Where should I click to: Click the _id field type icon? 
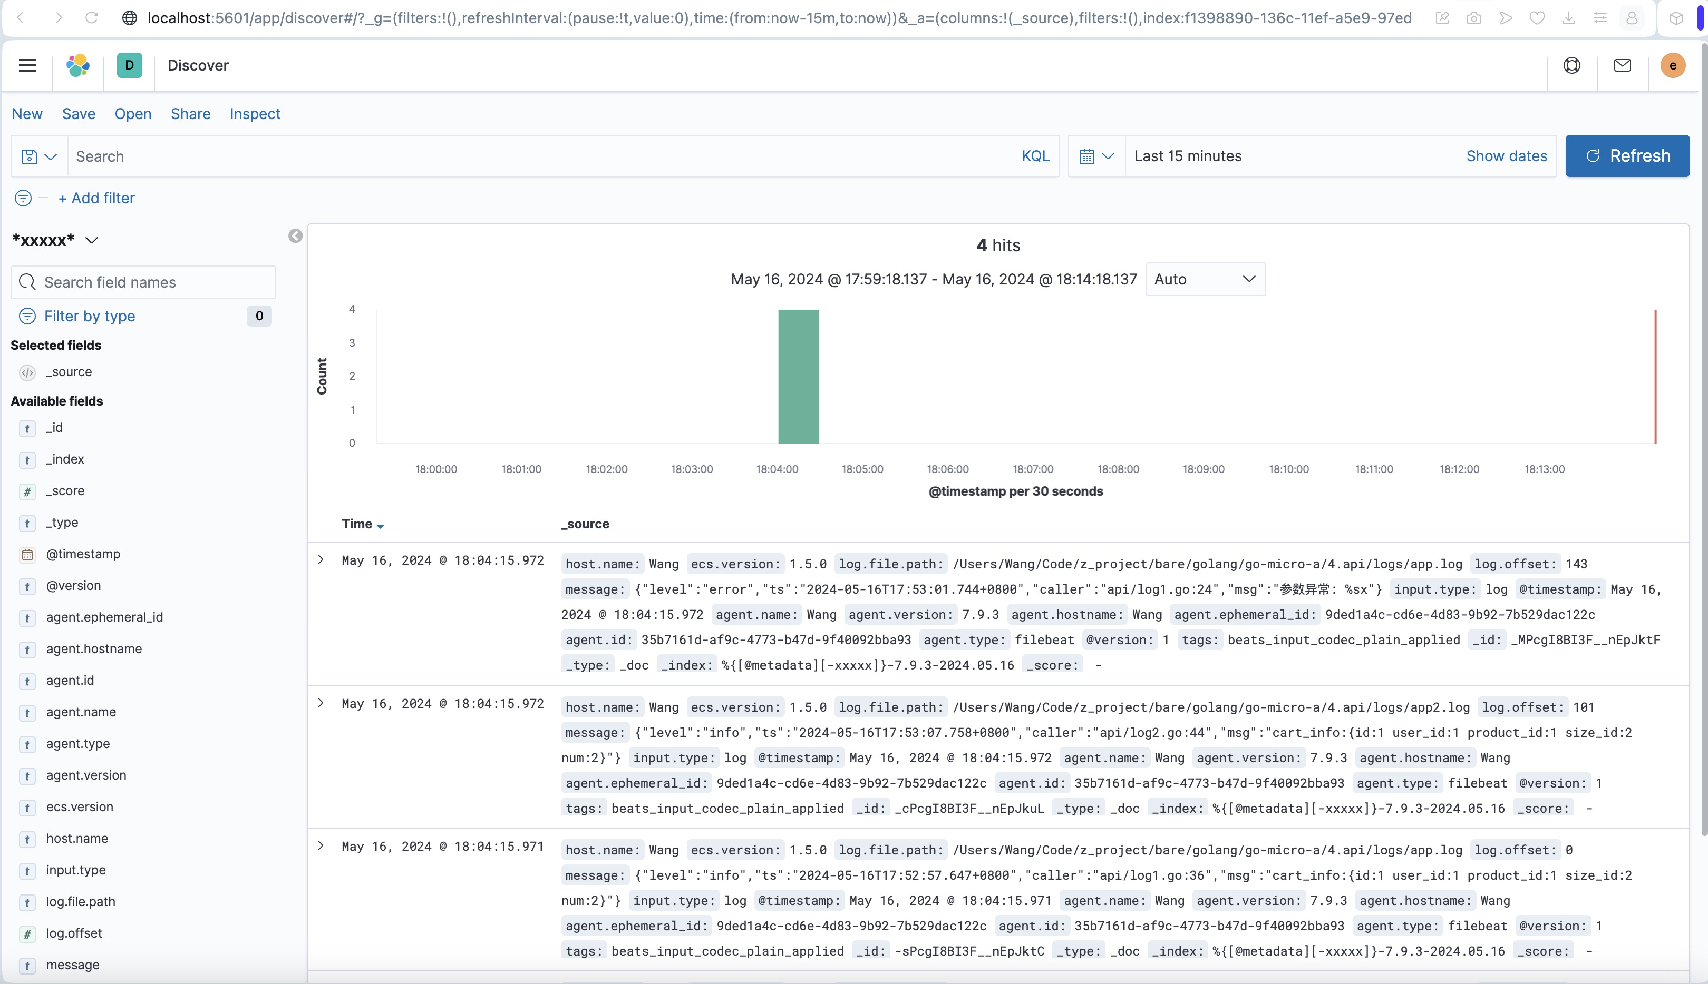pos(27,428)
